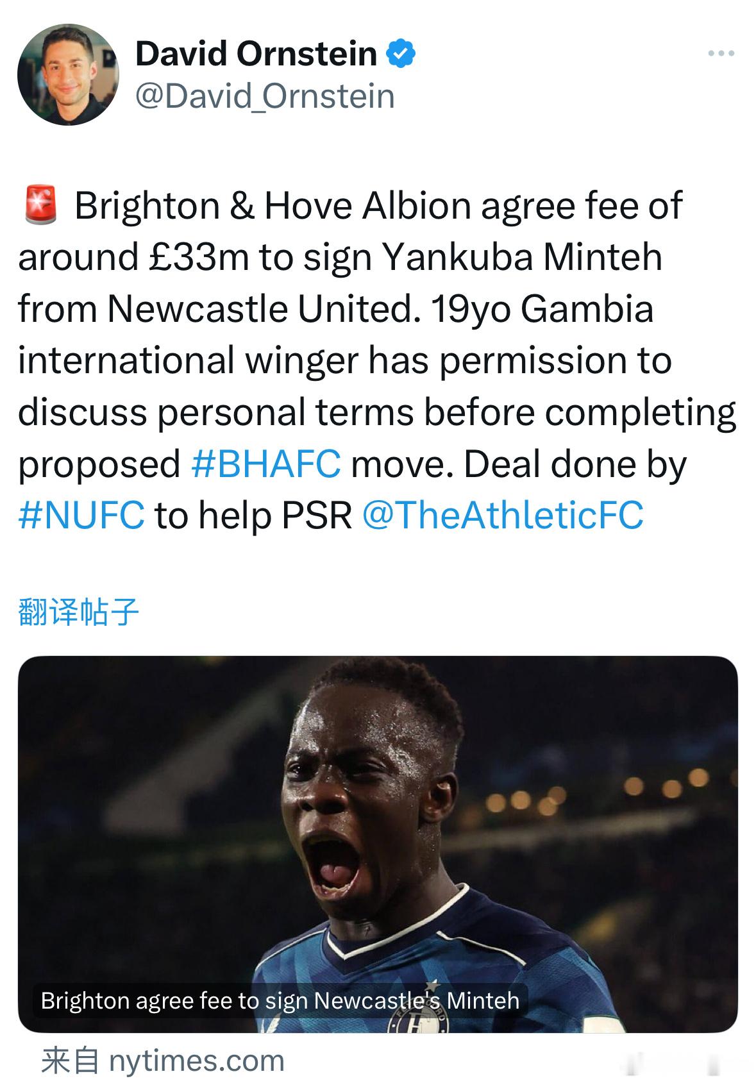Click the shouting player's face in photo

pos(359,808)
